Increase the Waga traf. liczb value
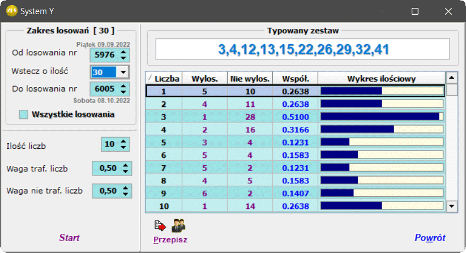 click(125, 165)
